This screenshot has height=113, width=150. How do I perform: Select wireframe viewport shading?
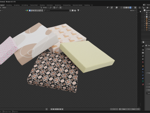pyautogui.click(x=124, y=8)
